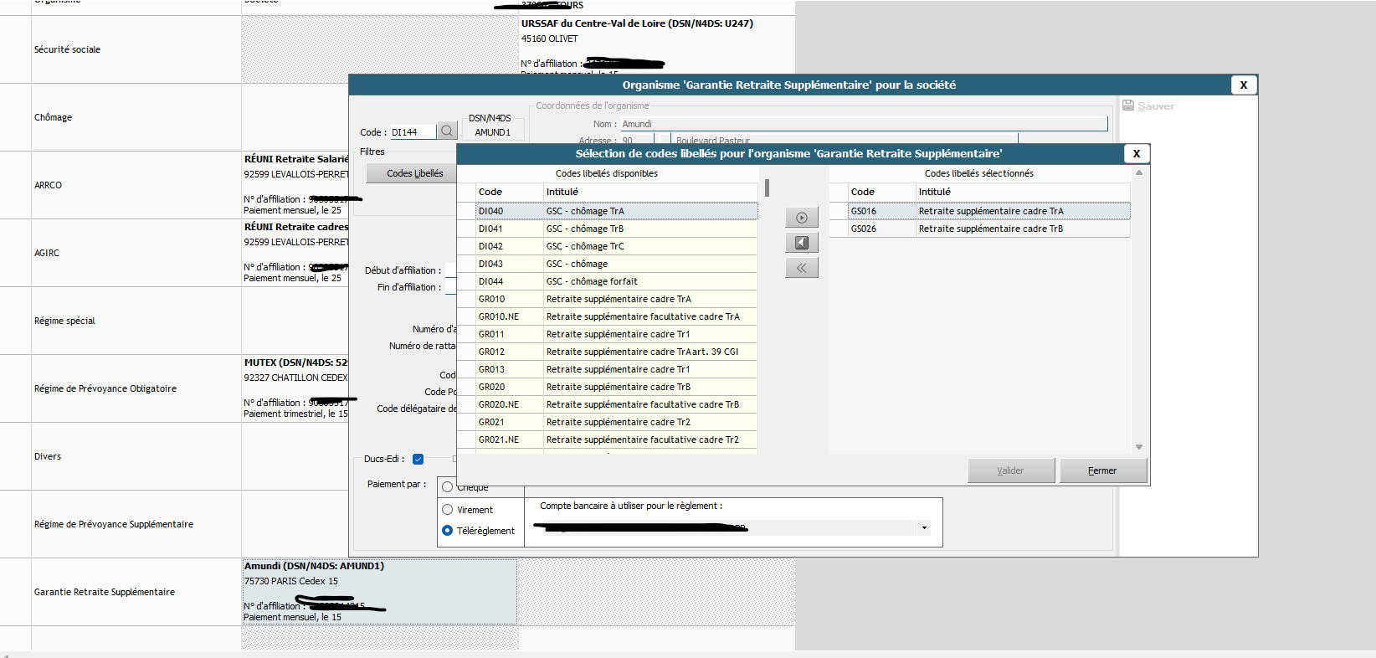Toggle the Ducs-Edi checkbox
Screen dimensions: 1376x658
tap(418, 459)
